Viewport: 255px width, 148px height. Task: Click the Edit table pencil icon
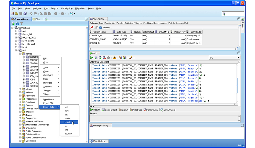pos(96,27)
